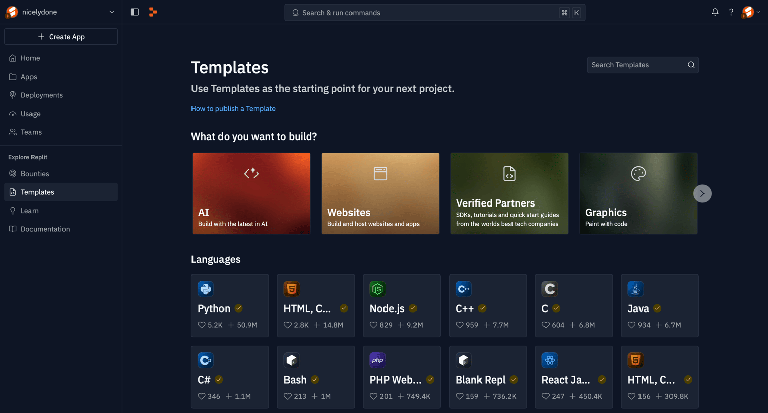This screenshot has height=413, width=768.
Task: Click the Blank Repl template icon
Action: tap(464, 360)
